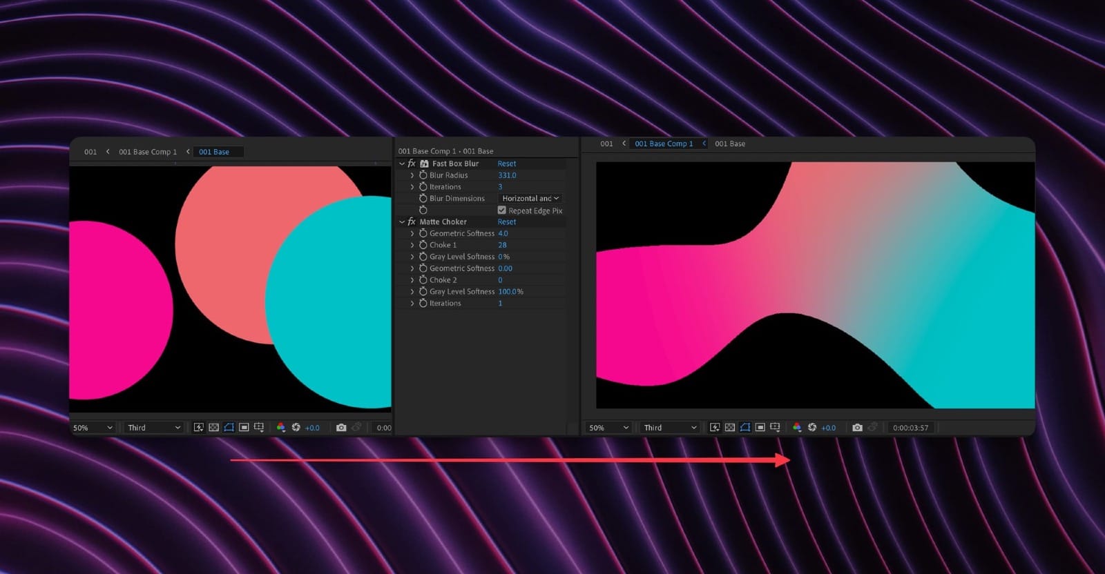Collapse the Matte Choker effect
The image size is (1105, 574).
click(402, 222)
